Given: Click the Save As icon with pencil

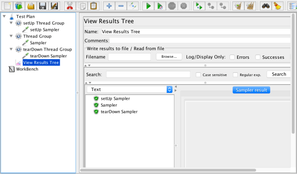Looking at the screenshot, I should [54, 6].
